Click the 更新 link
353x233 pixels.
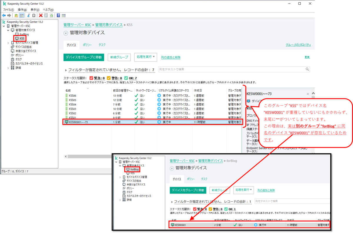click(x=307, y=57)
